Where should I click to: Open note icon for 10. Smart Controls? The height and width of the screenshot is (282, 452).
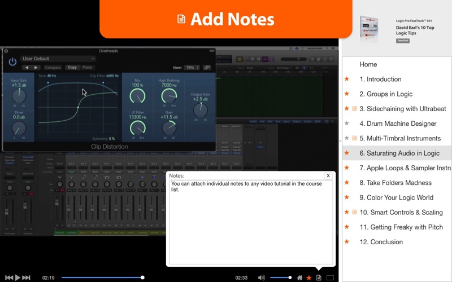coord(354,212)
